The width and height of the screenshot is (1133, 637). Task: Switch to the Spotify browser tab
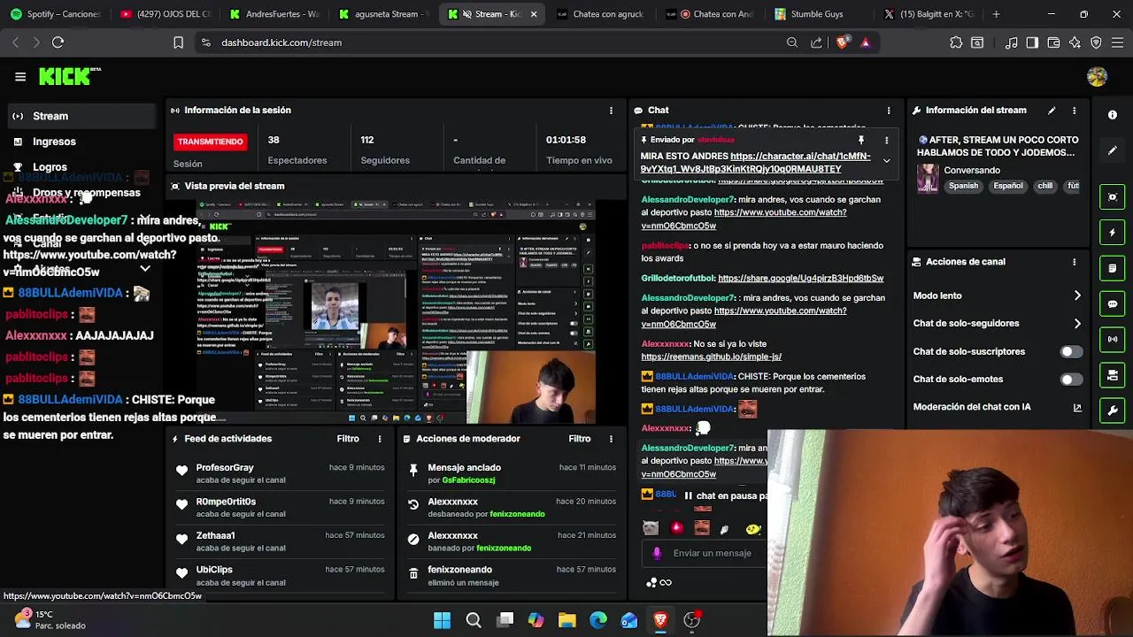tap(55, 14)
